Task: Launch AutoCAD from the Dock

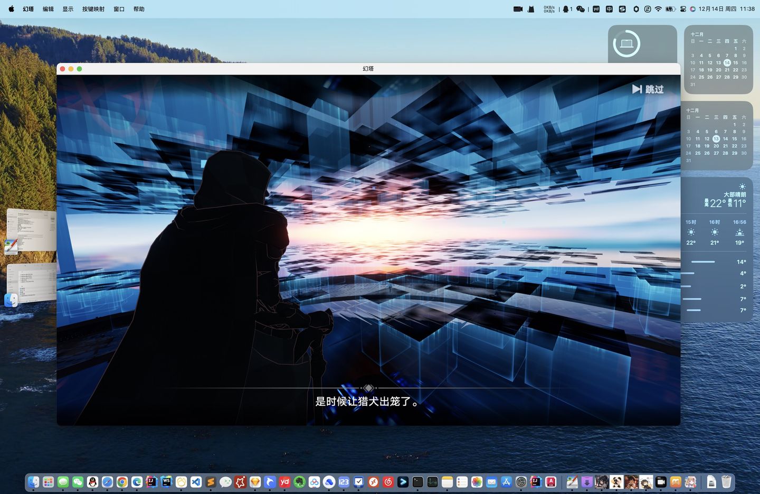Action: (x=550, y=482)
